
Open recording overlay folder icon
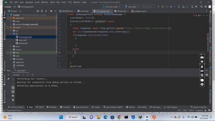pyautogui.click(x=202, y=80)
